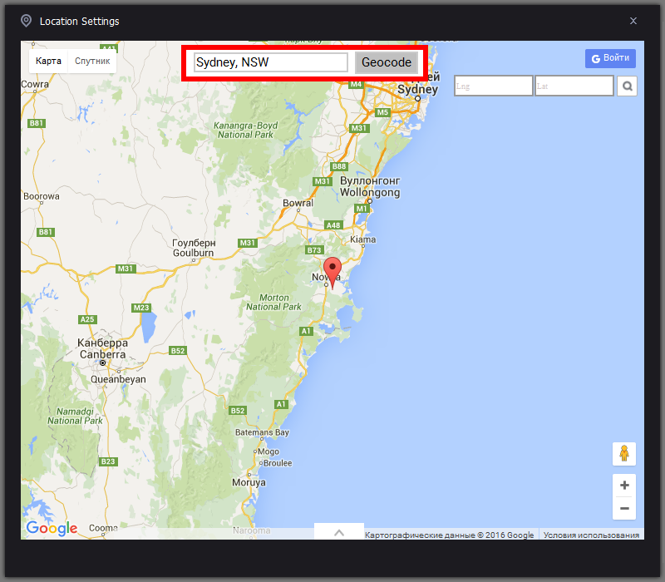This screenshot has width=665, height=582.
Task: Click the B88 road shield
Action: (339, 166)
